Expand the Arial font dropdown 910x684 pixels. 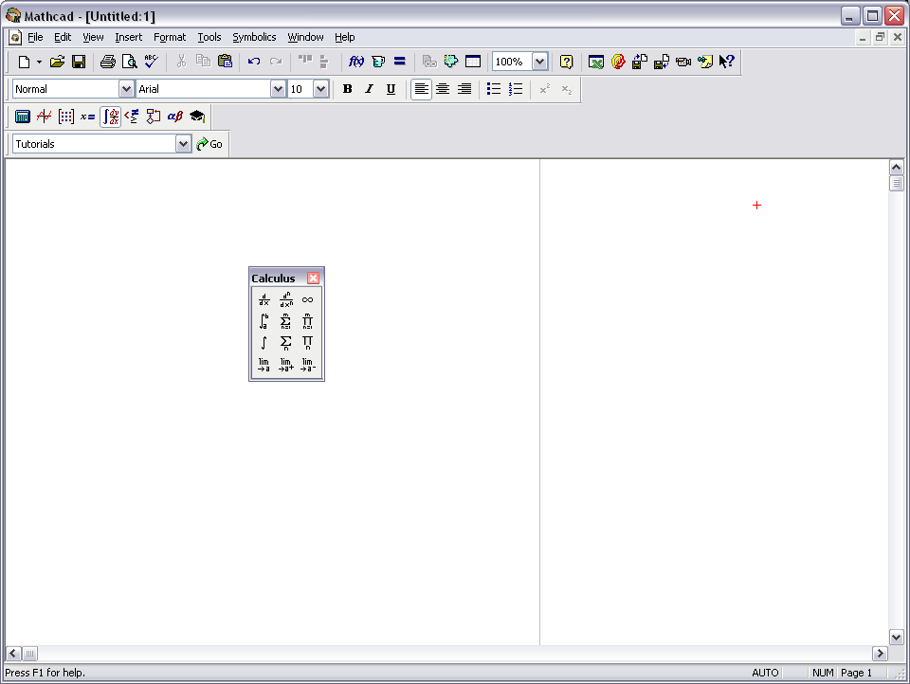278,89
